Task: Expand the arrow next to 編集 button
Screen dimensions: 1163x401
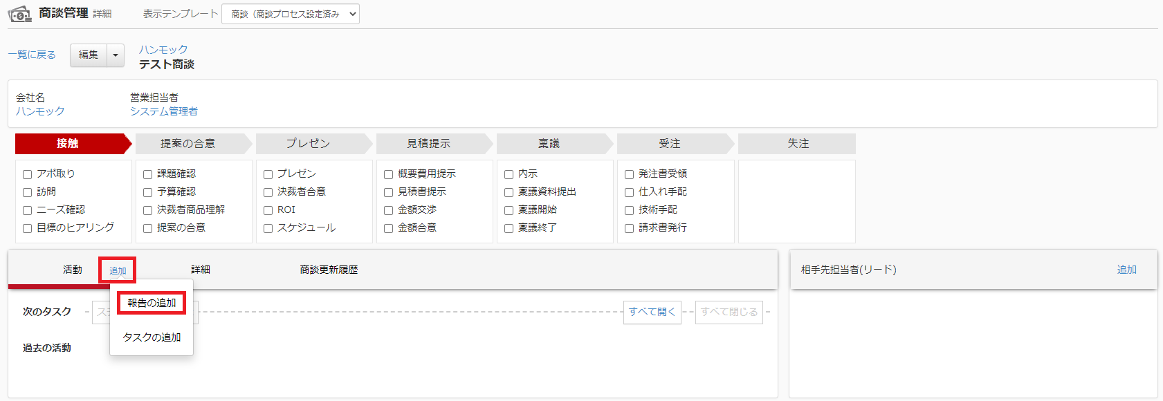Action: [116, 55]
